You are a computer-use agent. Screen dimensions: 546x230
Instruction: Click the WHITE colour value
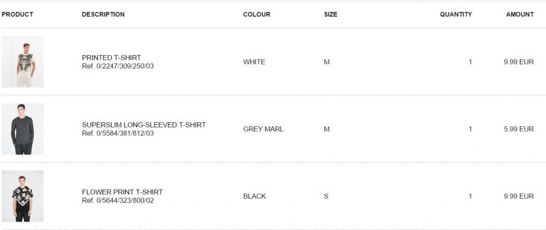(x=254, y=62)
